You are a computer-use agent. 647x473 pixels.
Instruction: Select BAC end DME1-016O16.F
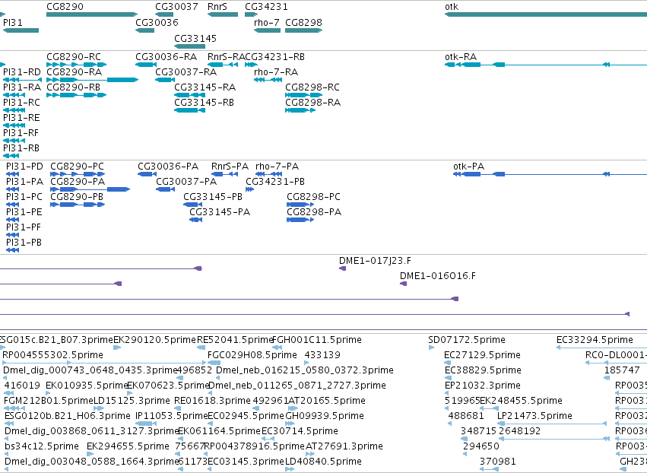point(437,276)
